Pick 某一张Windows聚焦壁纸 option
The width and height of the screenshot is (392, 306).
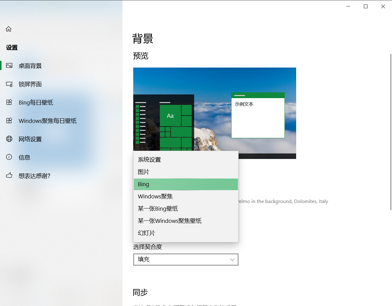(186, 221)
